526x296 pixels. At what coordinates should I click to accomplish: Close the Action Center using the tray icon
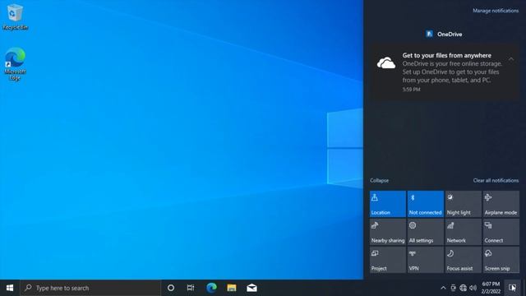point(512,288)
